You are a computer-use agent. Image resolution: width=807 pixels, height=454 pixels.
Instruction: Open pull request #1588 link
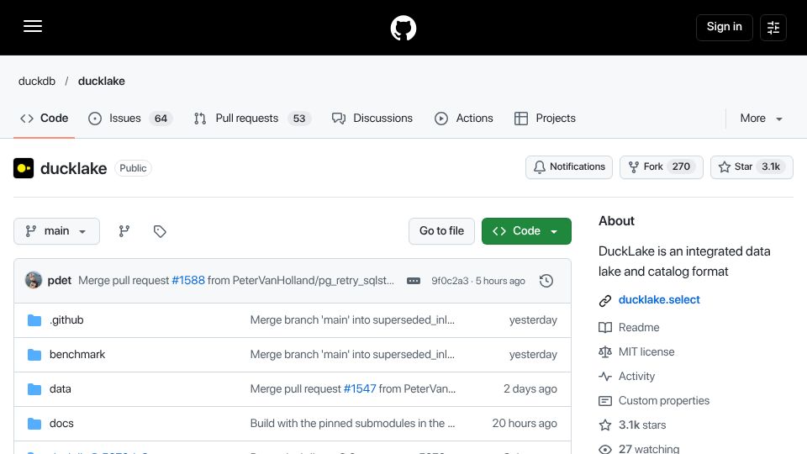coord(187,281)
